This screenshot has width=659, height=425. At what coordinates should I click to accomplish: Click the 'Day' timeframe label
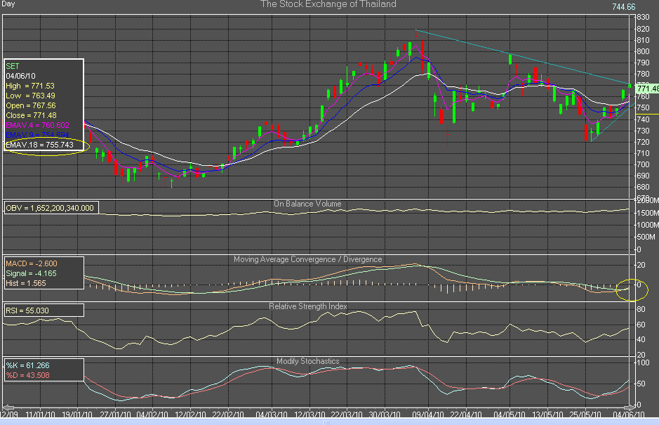pyautogui.click(x=8, y=4)
